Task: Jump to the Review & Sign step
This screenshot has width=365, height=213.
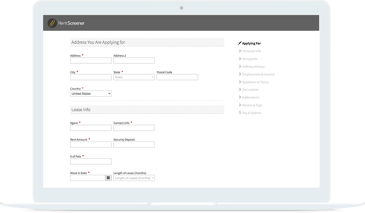Action: tap(252, 105)
